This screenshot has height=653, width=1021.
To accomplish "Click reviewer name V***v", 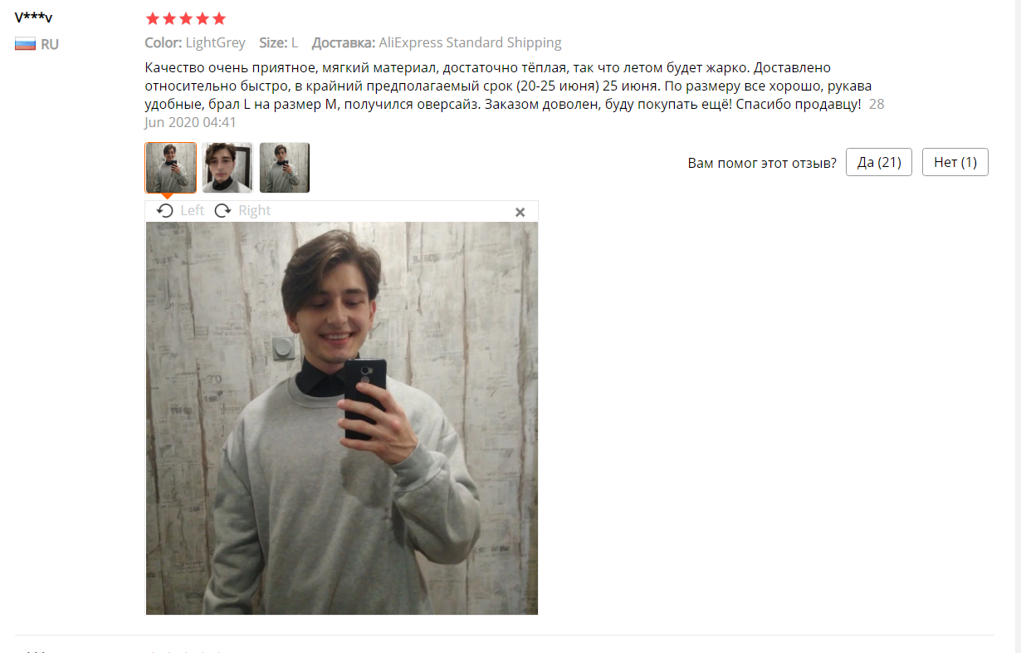I will [x=33, y=17].
